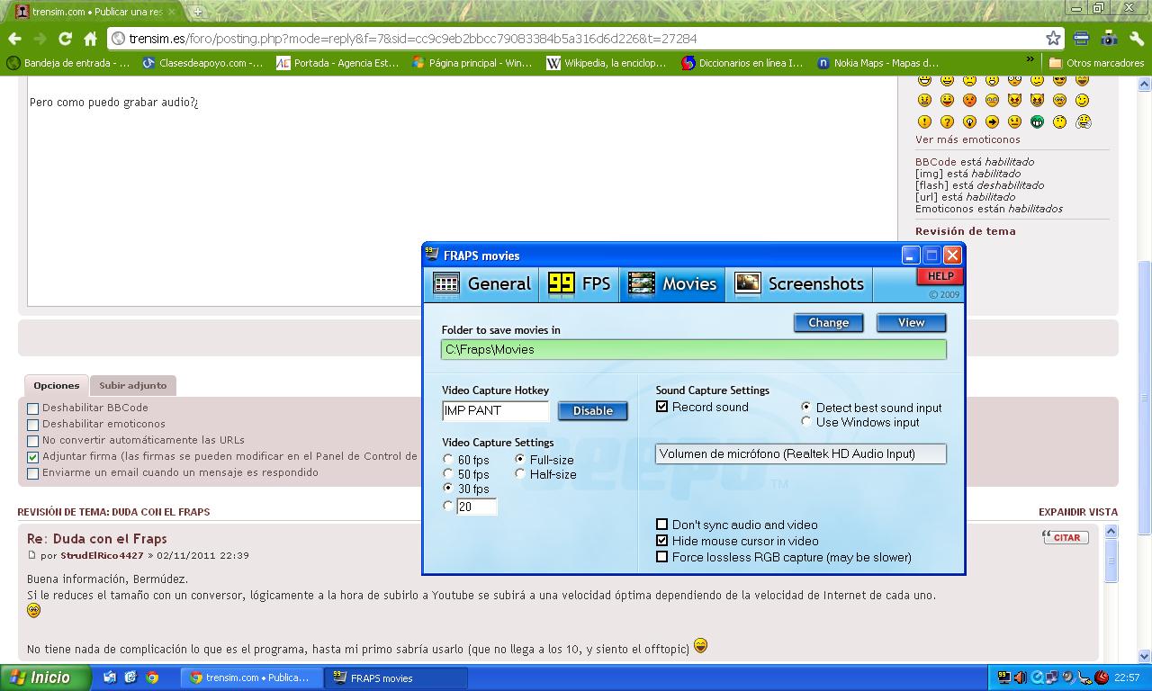Choose Half-size video capture
The height and width of the screenshot is (691, 1152).
click(x=520, y=474)
